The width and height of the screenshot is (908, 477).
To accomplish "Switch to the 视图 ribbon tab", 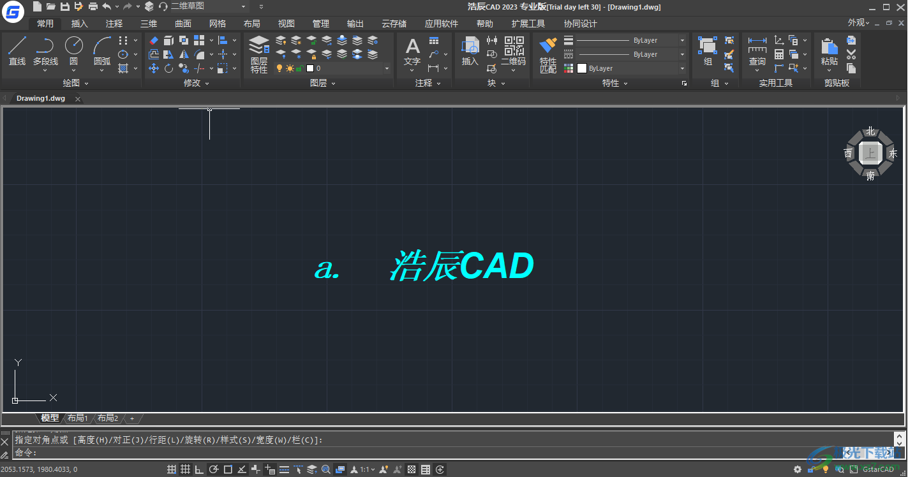I will coord(287,24).
